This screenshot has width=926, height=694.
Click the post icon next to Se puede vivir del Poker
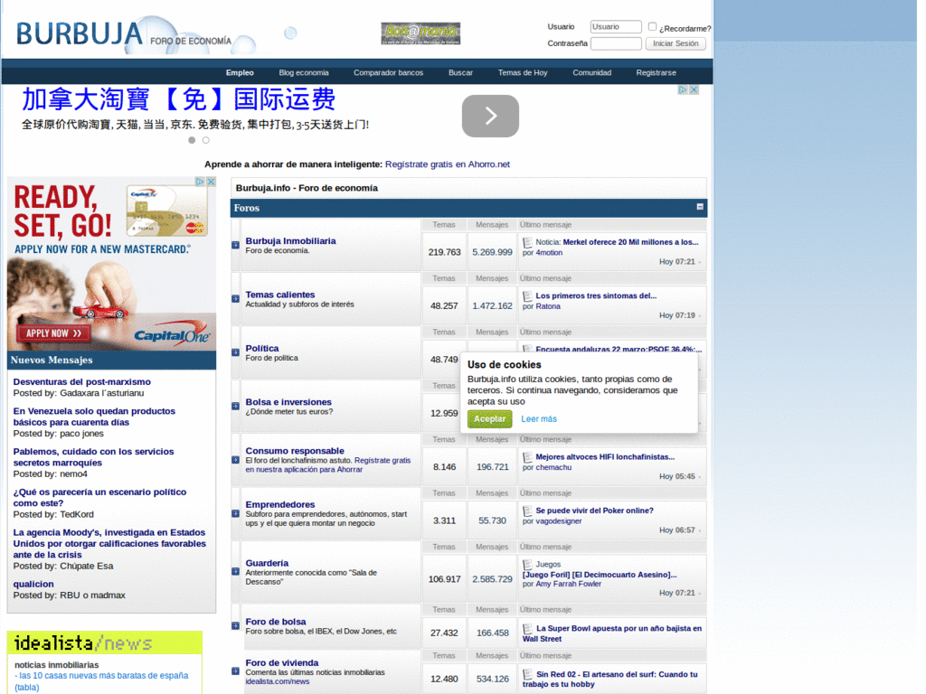coord(527,511)
